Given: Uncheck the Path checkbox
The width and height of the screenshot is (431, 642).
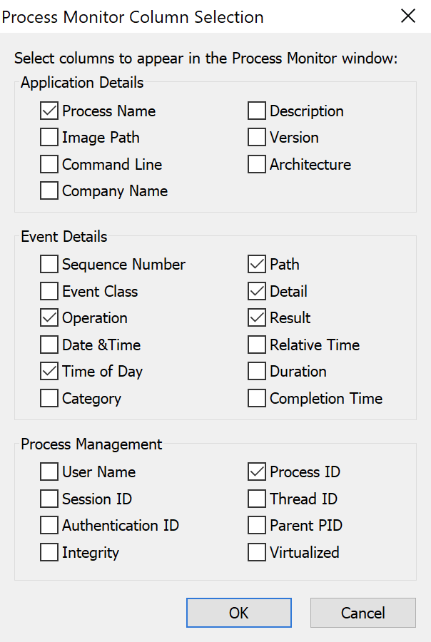Looking at the screenshot, I should click(257, 265).
